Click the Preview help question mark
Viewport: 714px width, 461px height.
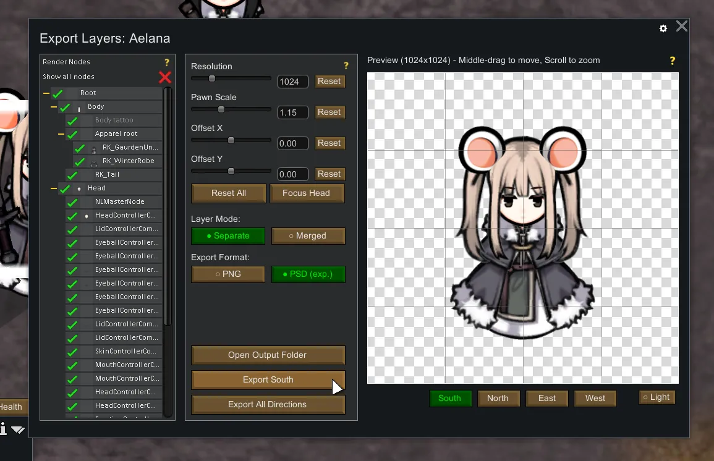(x=672, y=61)
